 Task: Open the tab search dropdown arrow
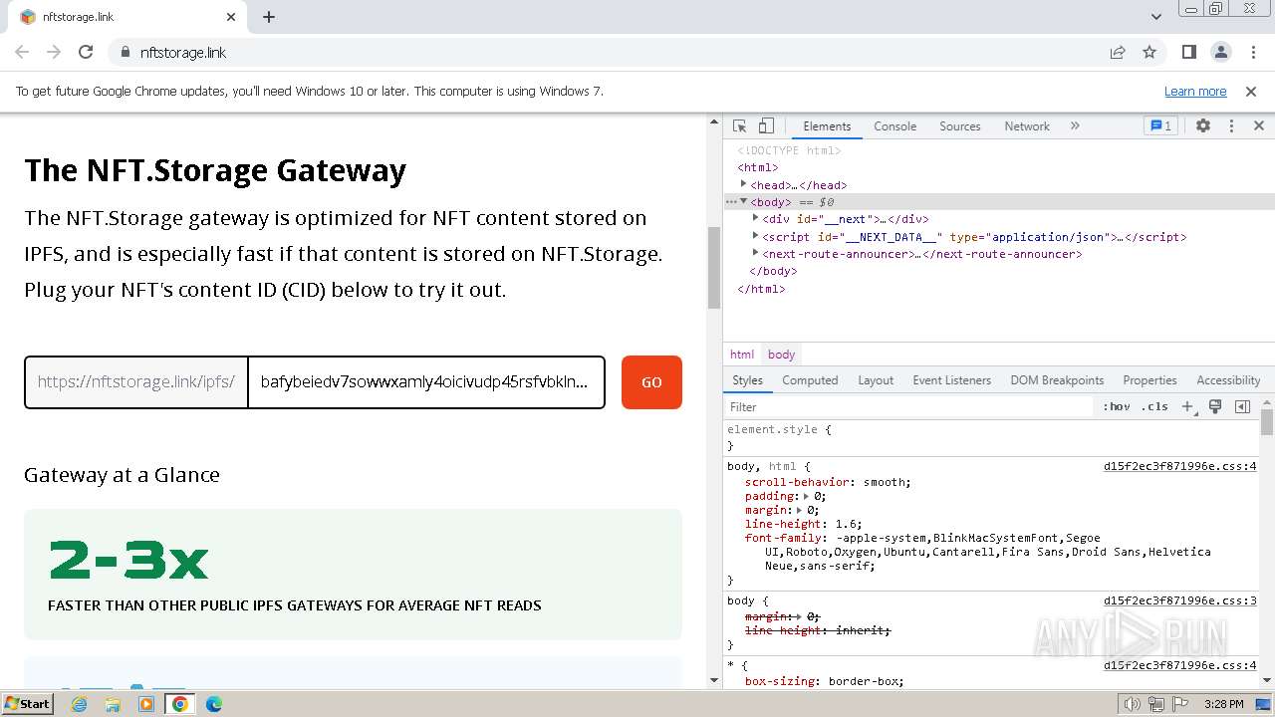click(x=1156, y=17)
